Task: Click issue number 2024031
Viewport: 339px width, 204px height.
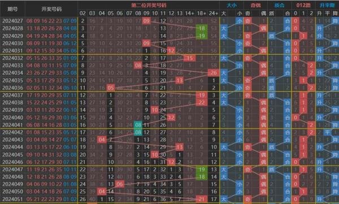Action: 12,51
